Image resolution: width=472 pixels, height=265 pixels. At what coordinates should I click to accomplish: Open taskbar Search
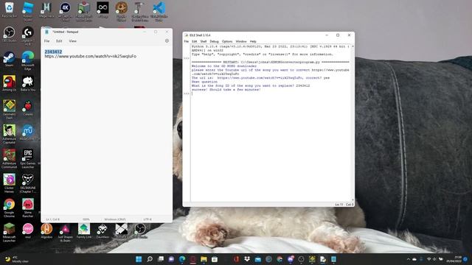(150, 259)
